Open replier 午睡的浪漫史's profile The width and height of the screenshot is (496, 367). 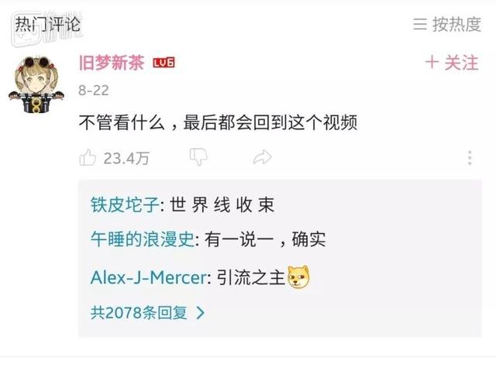click(x=143, y=239)
